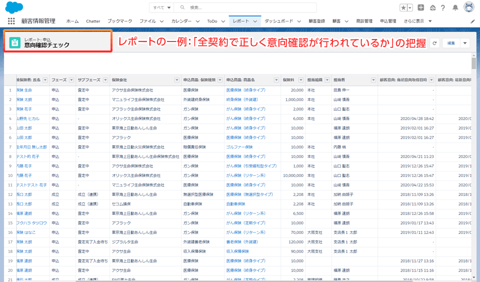Open global actions plus icon
The width and height of the screenshot is (480, 282).
pos(421,7)
